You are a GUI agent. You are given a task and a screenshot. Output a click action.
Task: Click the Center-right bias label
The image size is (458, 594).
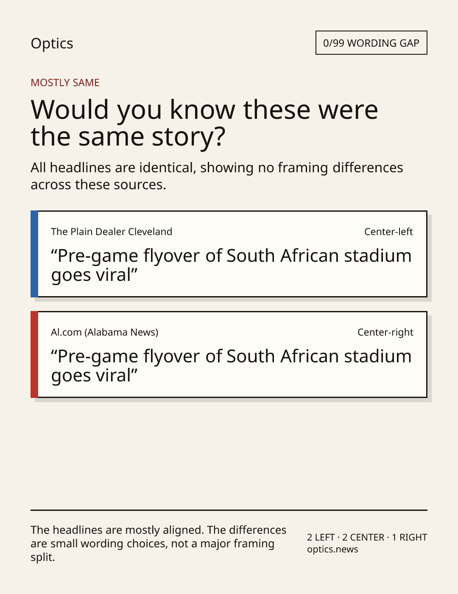tap(385, 332)
